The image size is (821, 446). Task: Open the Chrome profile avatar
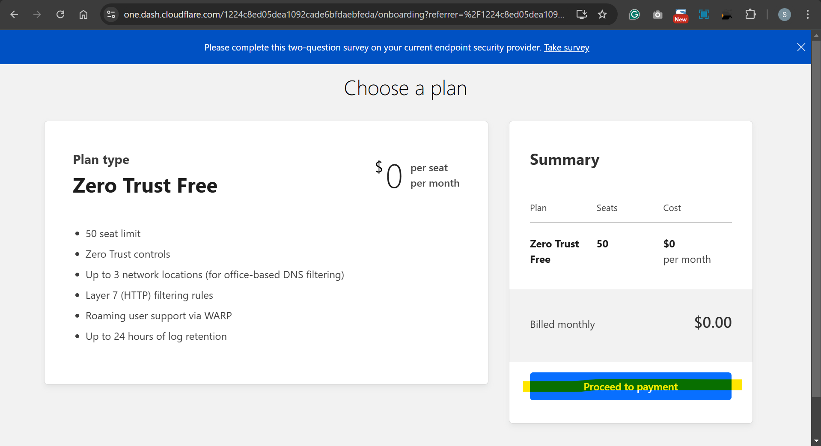784,15
